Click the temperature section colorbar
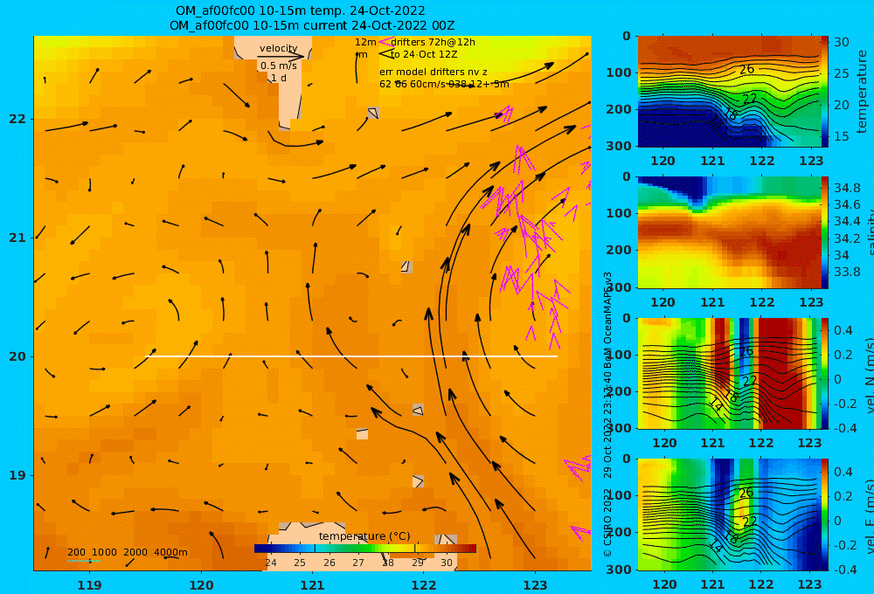874x594 pixels. pos(825,92)
